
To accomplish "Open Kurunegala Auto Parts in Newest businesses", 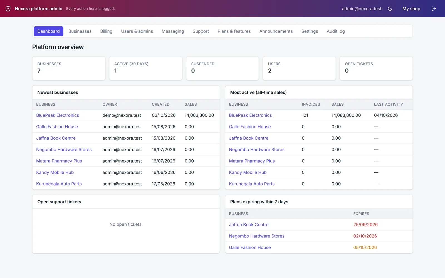I will pos(59,184).
